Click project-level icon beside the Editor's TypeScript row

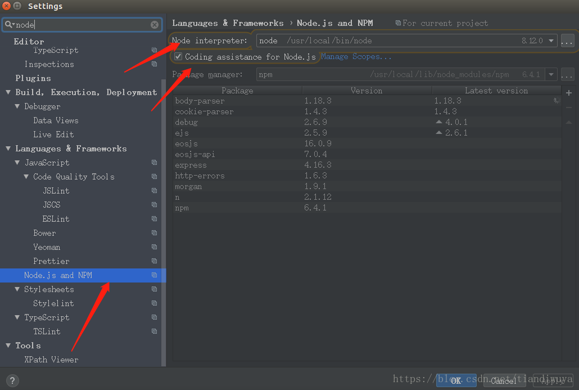point(155,50)
